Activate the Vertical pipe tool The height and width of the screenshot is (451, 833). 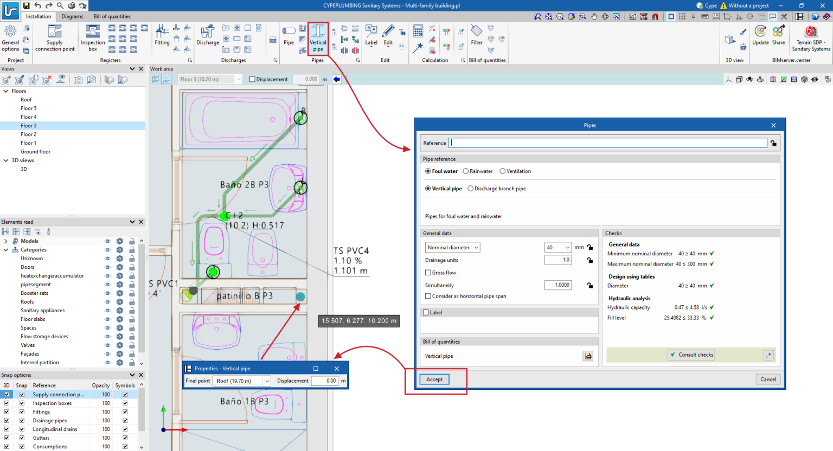point(318,38)
